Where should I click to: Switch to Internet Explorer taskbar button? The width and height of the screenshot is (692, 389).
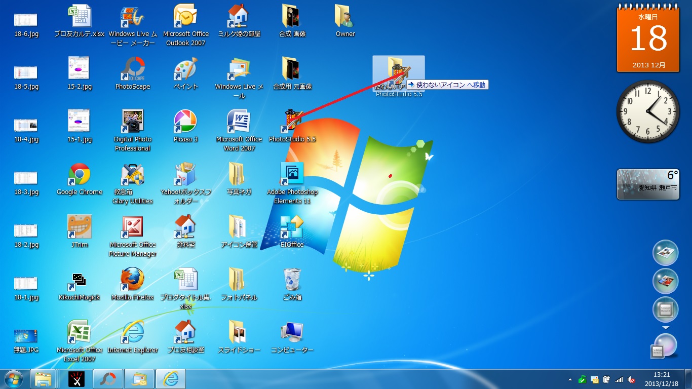(x=170, y=379)
